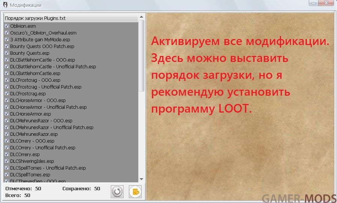Click the circular refresh arrow icon
The image size is (337, 203).
tap(117, 191)
